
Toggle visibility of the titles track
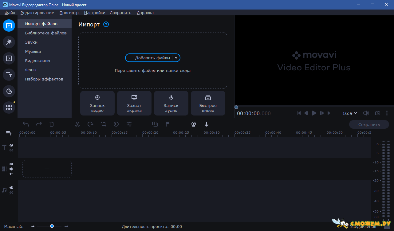pyautogui.click(x=11, y=145)
